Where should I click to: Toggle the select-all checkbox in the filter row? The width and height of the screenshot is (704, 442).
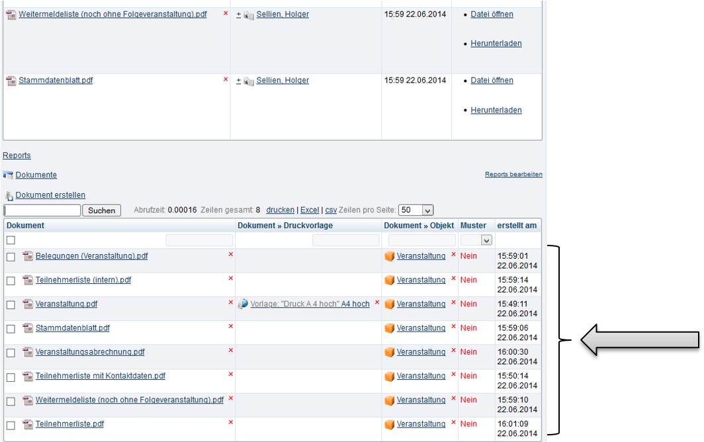click(11, 240)
